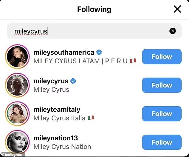Click verified badge beside mileysouthamerica
Image resolution: width=189 pixels, height=157 pixels.
(x=99, y=53)
